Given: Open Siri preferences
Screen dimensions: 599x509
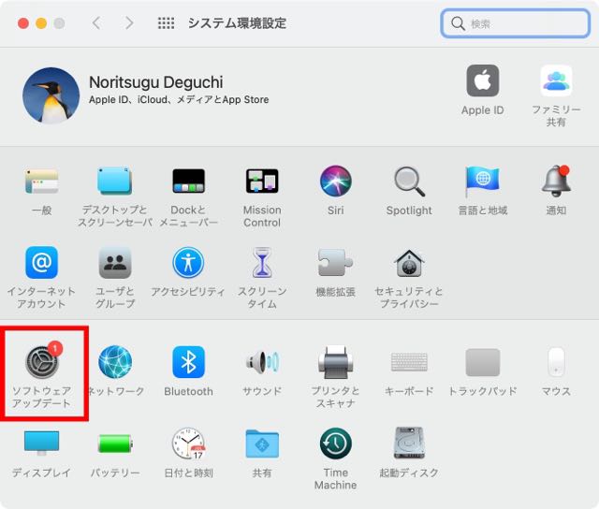Looking at the screenshot, I should [x=335, y=181].
